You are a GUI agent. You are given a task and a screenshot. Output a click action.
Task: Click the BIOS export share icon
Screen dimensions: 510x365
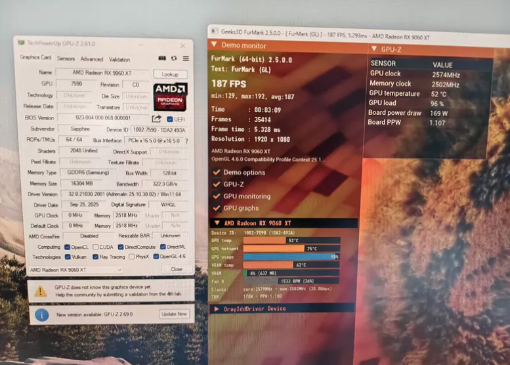click(x=156, y=119)
